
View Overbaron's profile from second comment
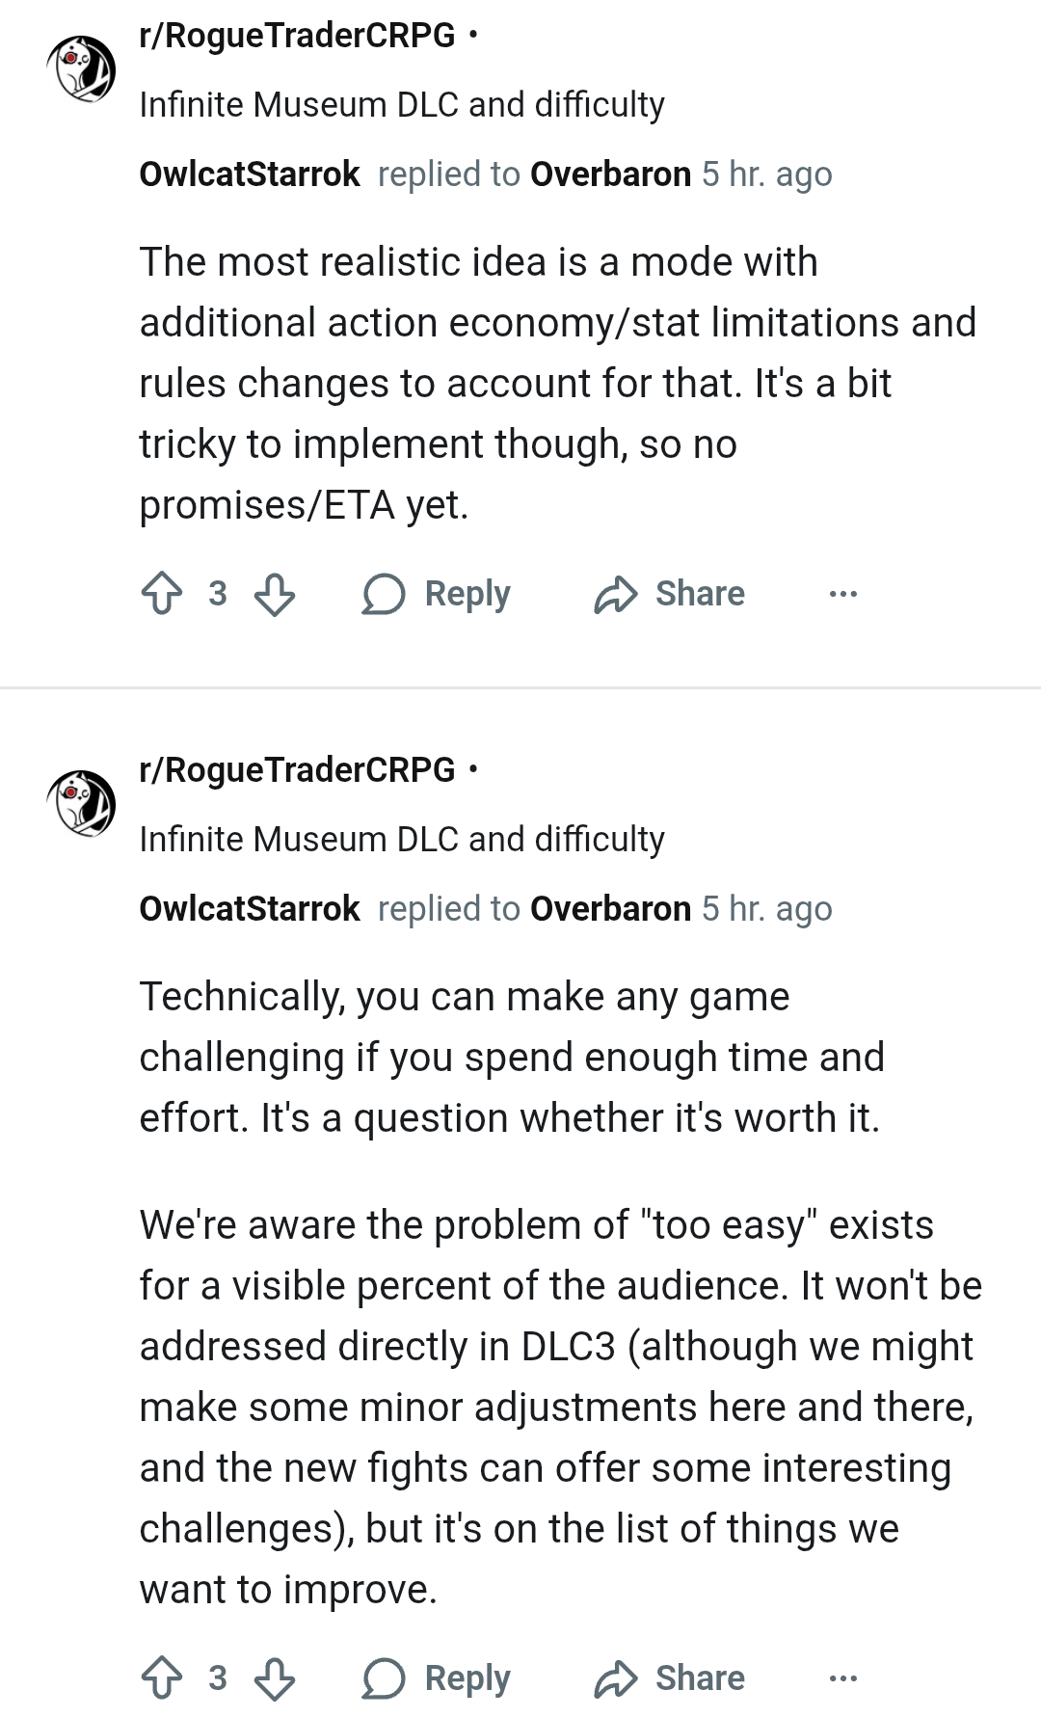(x=610, y=909)
